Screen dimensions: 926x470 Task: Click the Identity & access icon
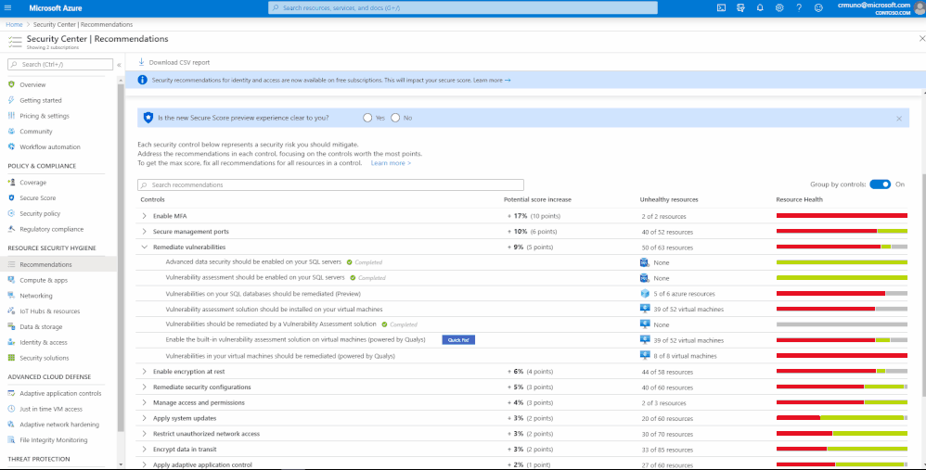[x=11, y=342]
